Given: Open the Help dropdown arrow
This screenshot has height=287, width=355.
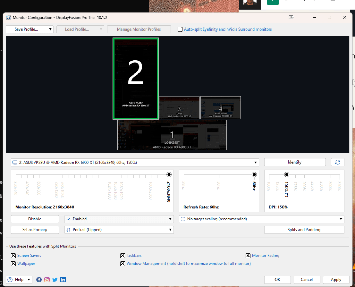Looking at the screenshot, I should (29, 280).
